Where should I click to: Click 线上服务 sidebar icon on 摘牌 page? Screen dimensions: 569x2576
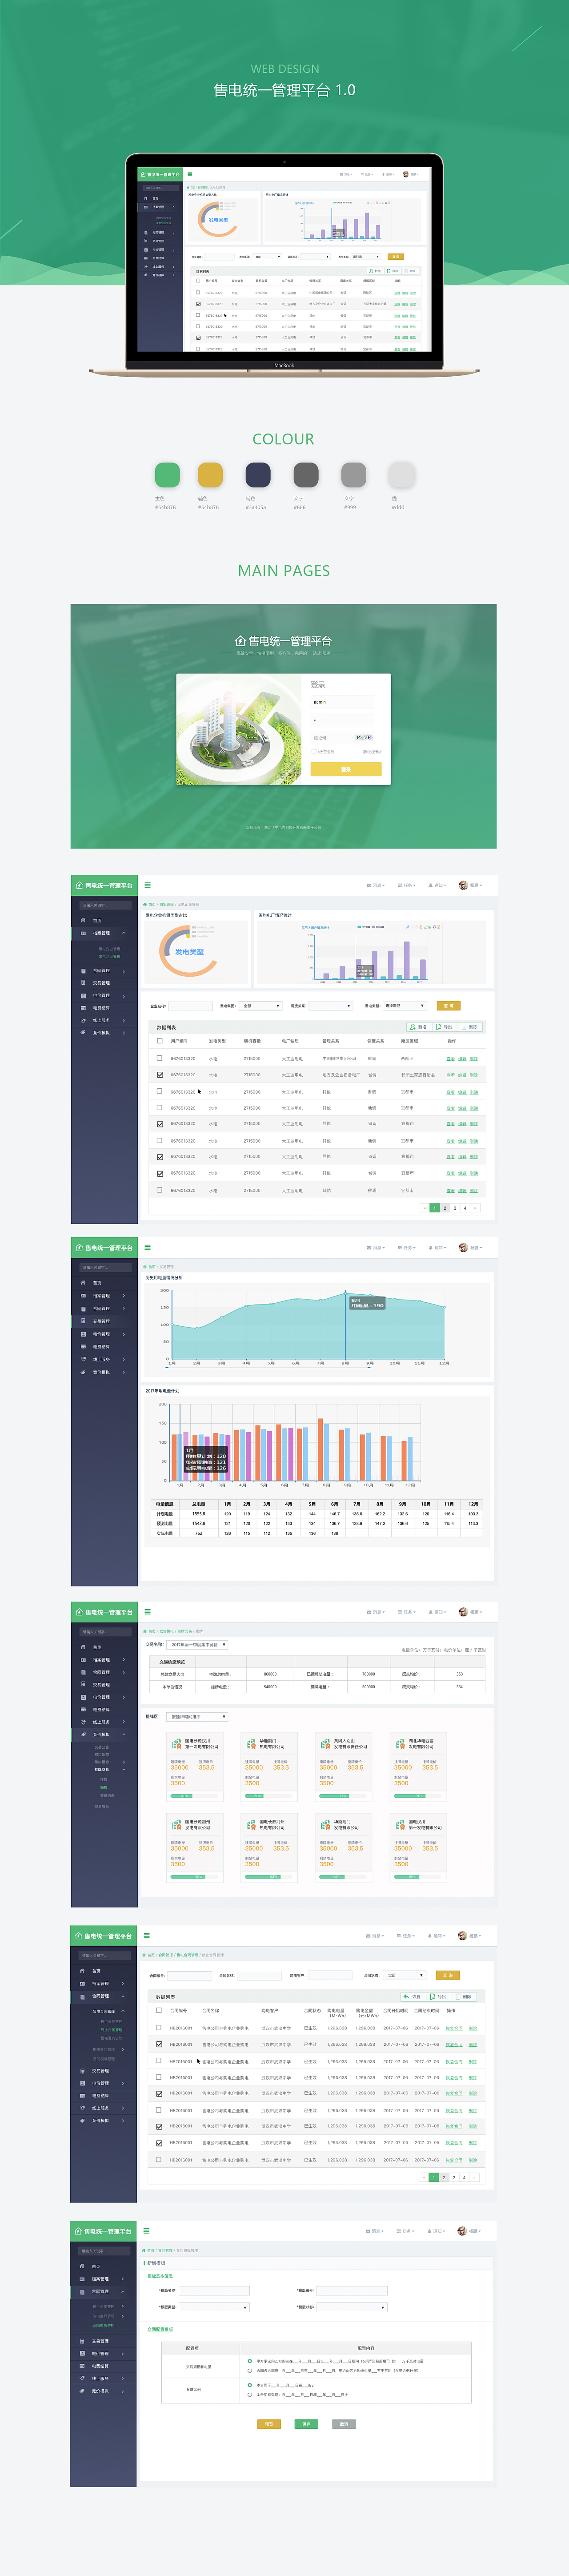[83, 1722]
